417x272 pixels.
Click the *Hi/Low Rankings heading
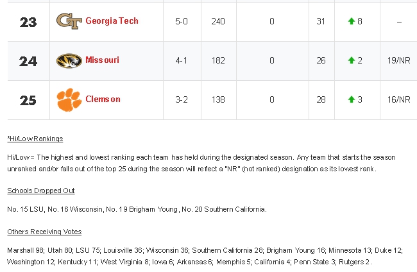click(x=35, y=139)
